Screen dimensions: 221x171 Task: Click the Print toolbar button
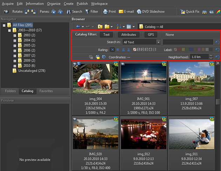point(109,12)
